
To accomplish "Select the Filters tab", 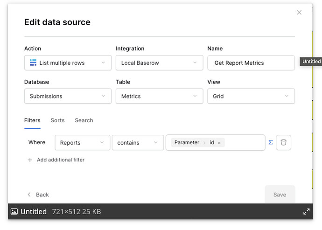I will pyautogui.click(x=32, y=120).
